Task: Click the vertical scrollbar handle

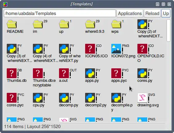Action: tap(168, 30)
